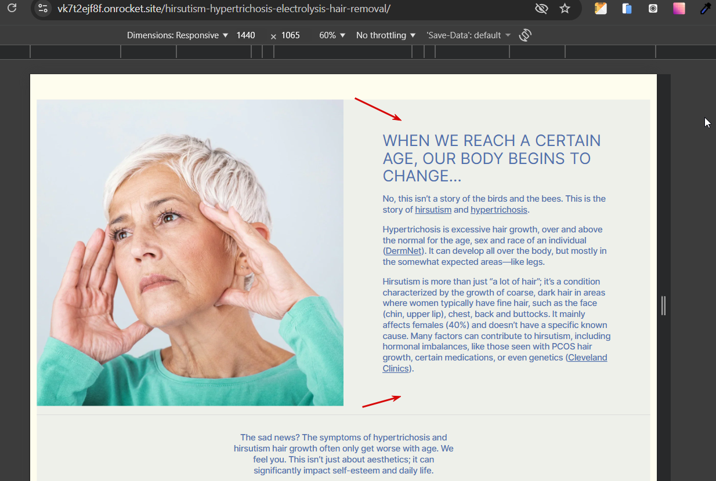Open the pink gradient extension icon
The width and height of the screenshot is (716, 481).
pyautogui.click(x=679, y=9)
